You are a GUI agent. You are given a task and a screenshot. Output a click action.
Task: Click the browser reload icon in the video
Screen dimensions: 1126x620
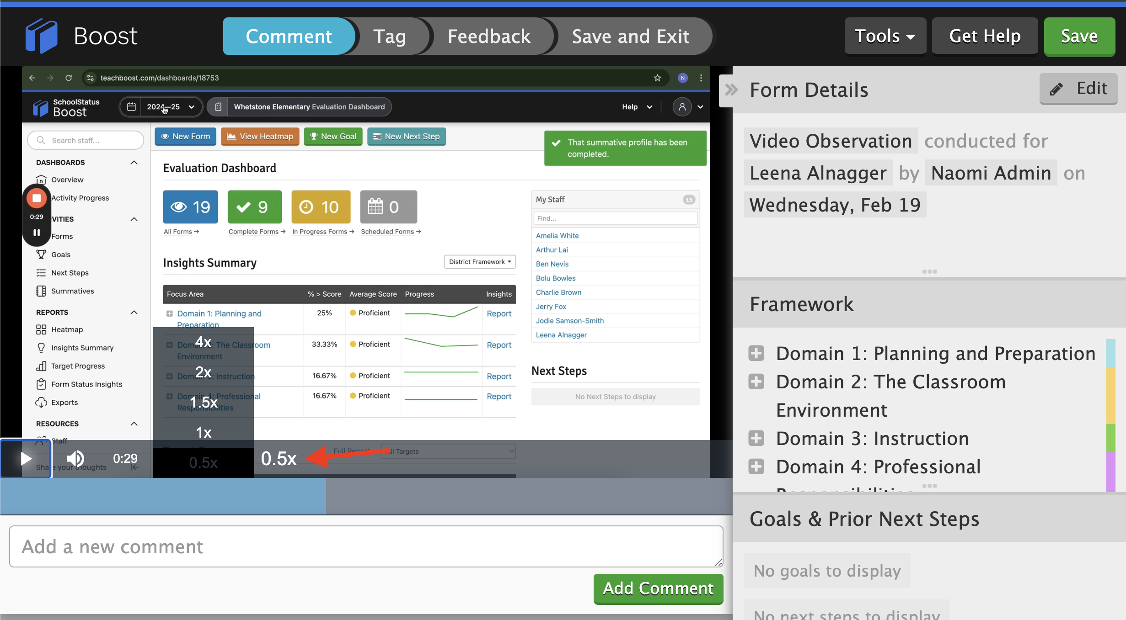click(x=69, y=78)
